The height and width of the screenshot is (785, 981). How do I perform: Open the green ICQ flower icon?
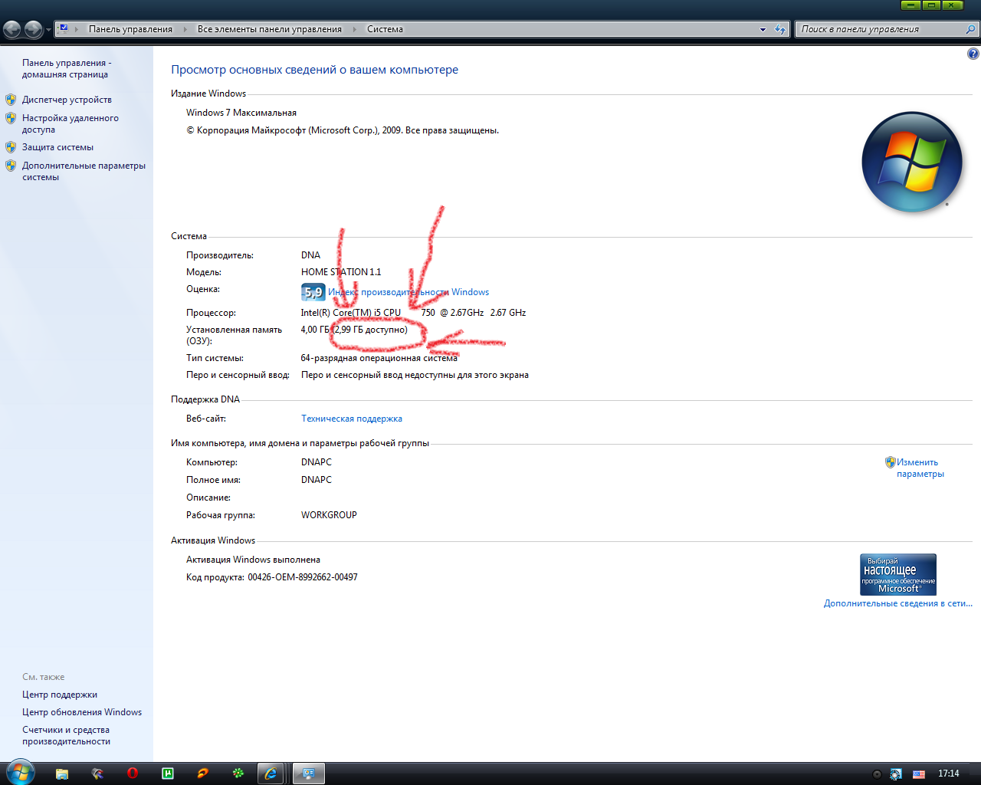tap(238, 774)
